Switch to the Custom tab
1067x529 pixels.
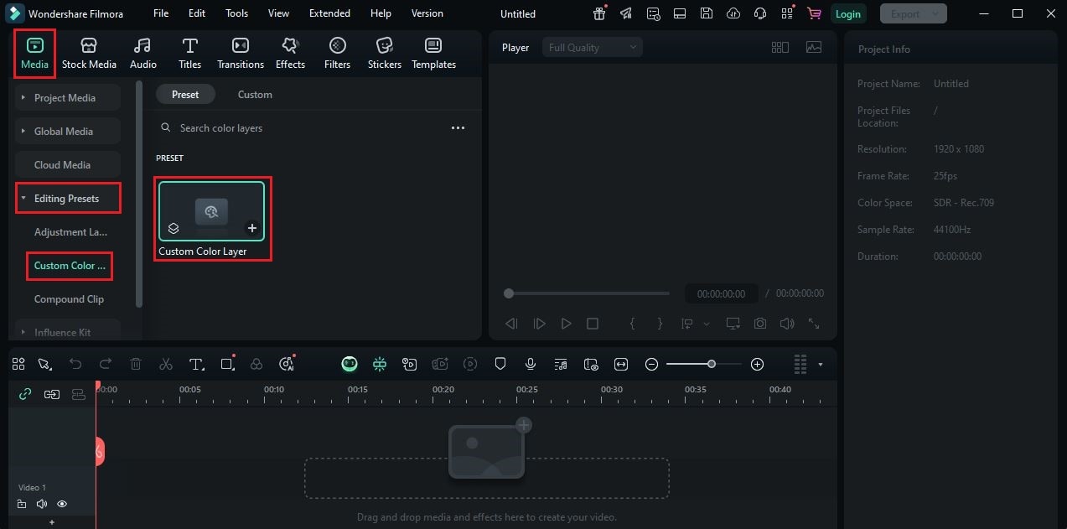[x=255, y=95]
